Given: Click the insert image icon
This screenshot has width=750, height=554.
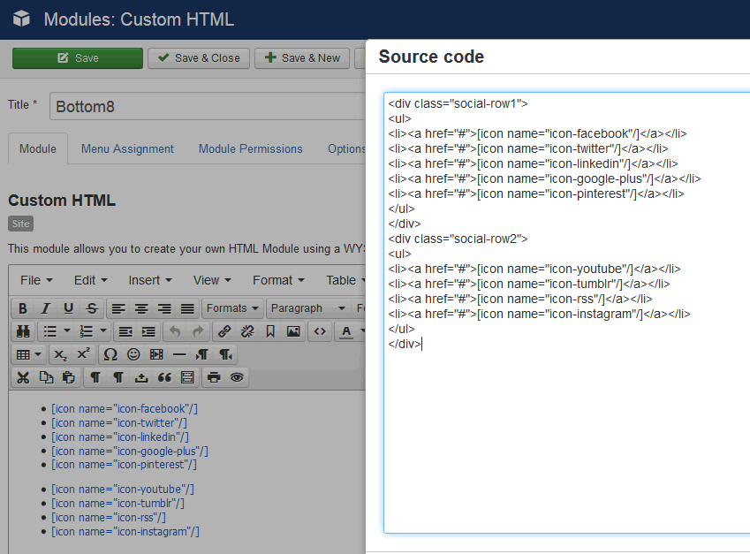Looking at the screenshot, I should point(293,331).
